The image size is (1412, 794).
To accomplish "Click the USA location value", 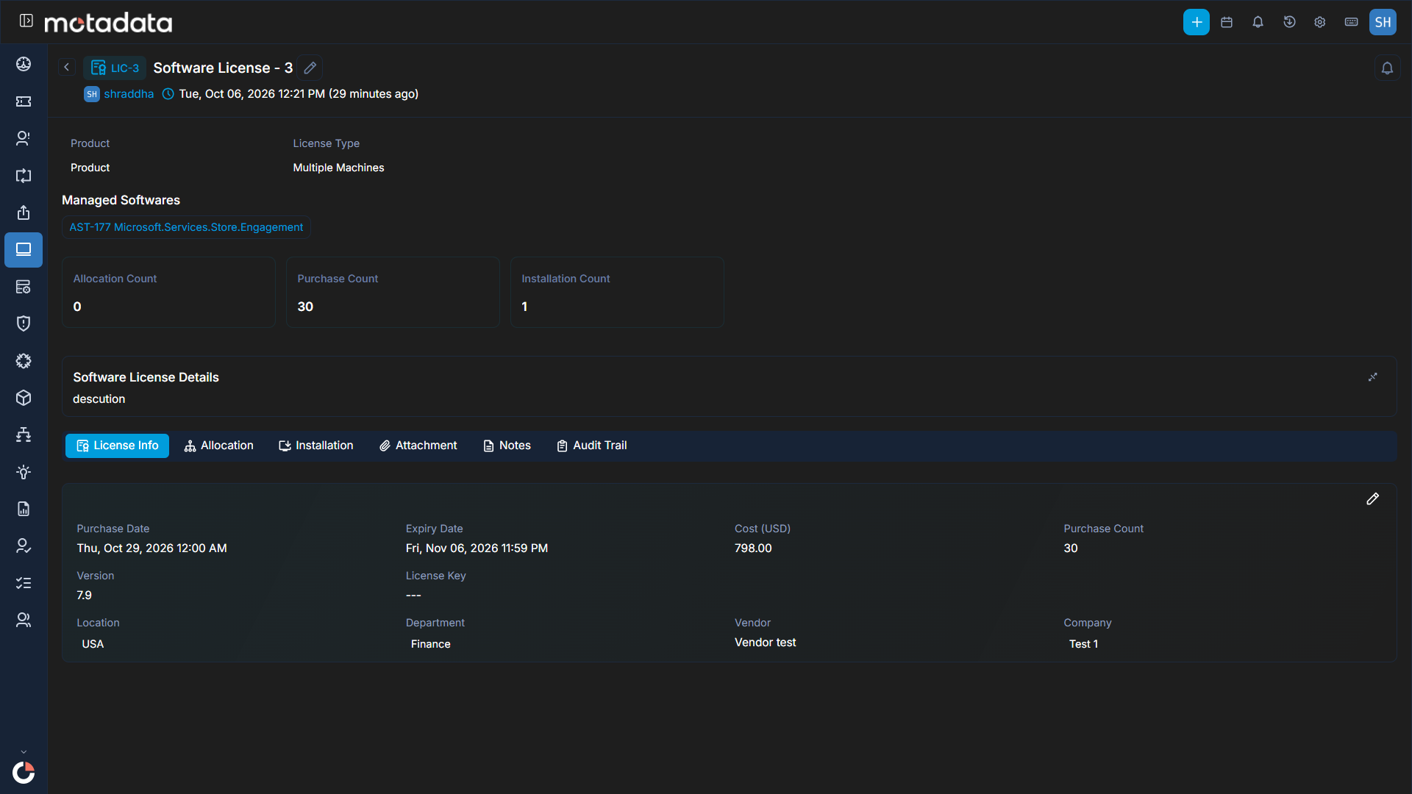I will tap(93, 644).
